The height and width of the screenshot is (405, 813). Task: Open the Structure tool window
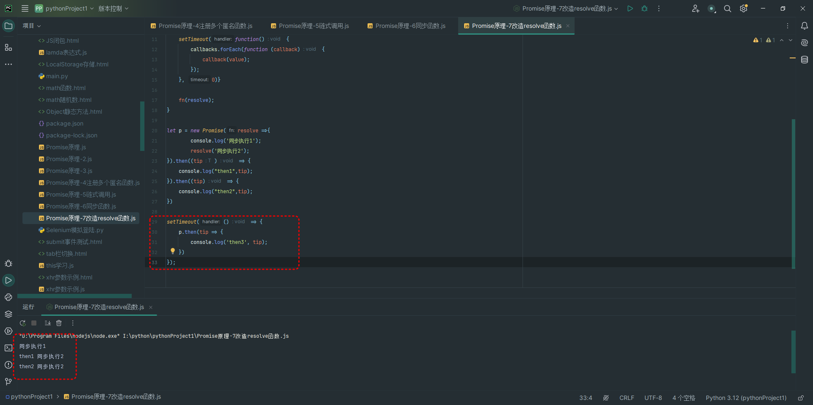coord(8,47)
